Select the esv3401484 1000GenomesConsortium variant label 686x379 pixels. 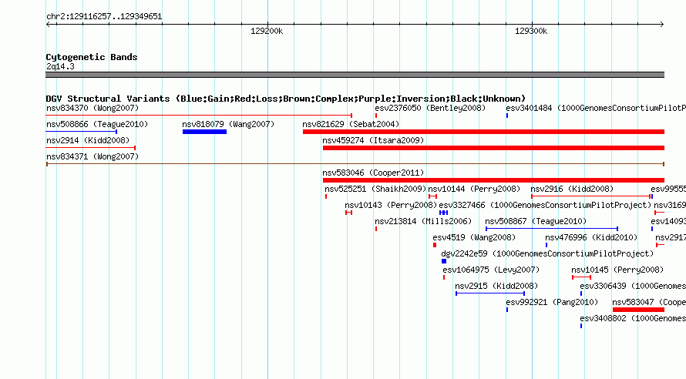click(596, 108)
